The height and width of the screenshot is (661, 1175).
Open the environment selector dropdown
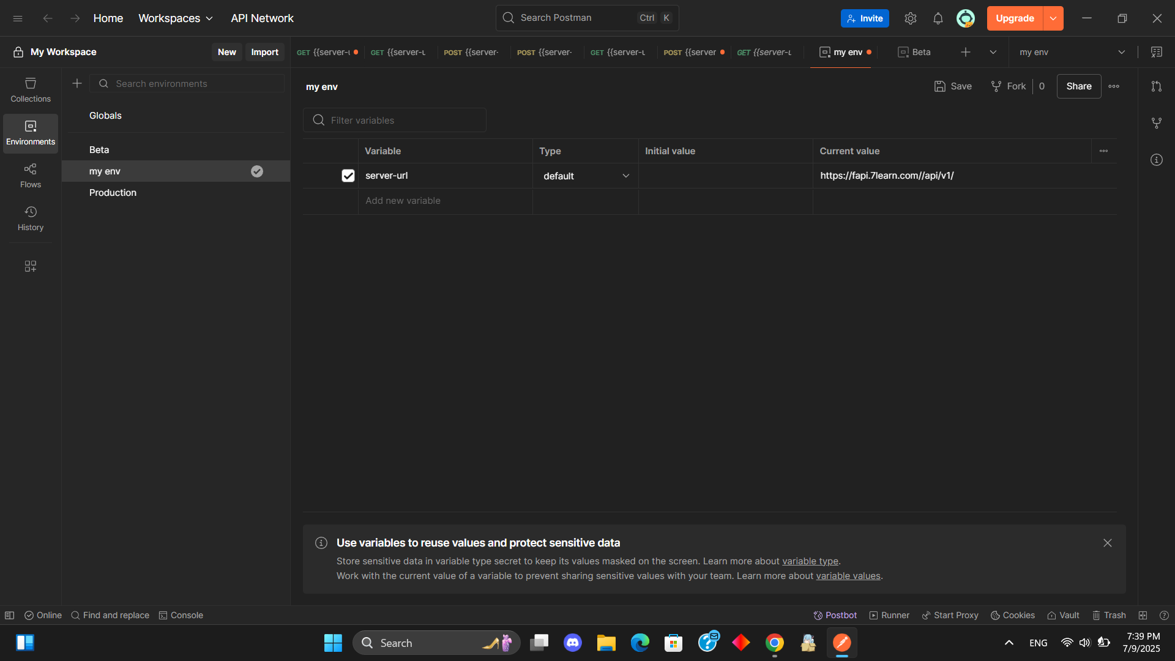[x=1072, y=52]
